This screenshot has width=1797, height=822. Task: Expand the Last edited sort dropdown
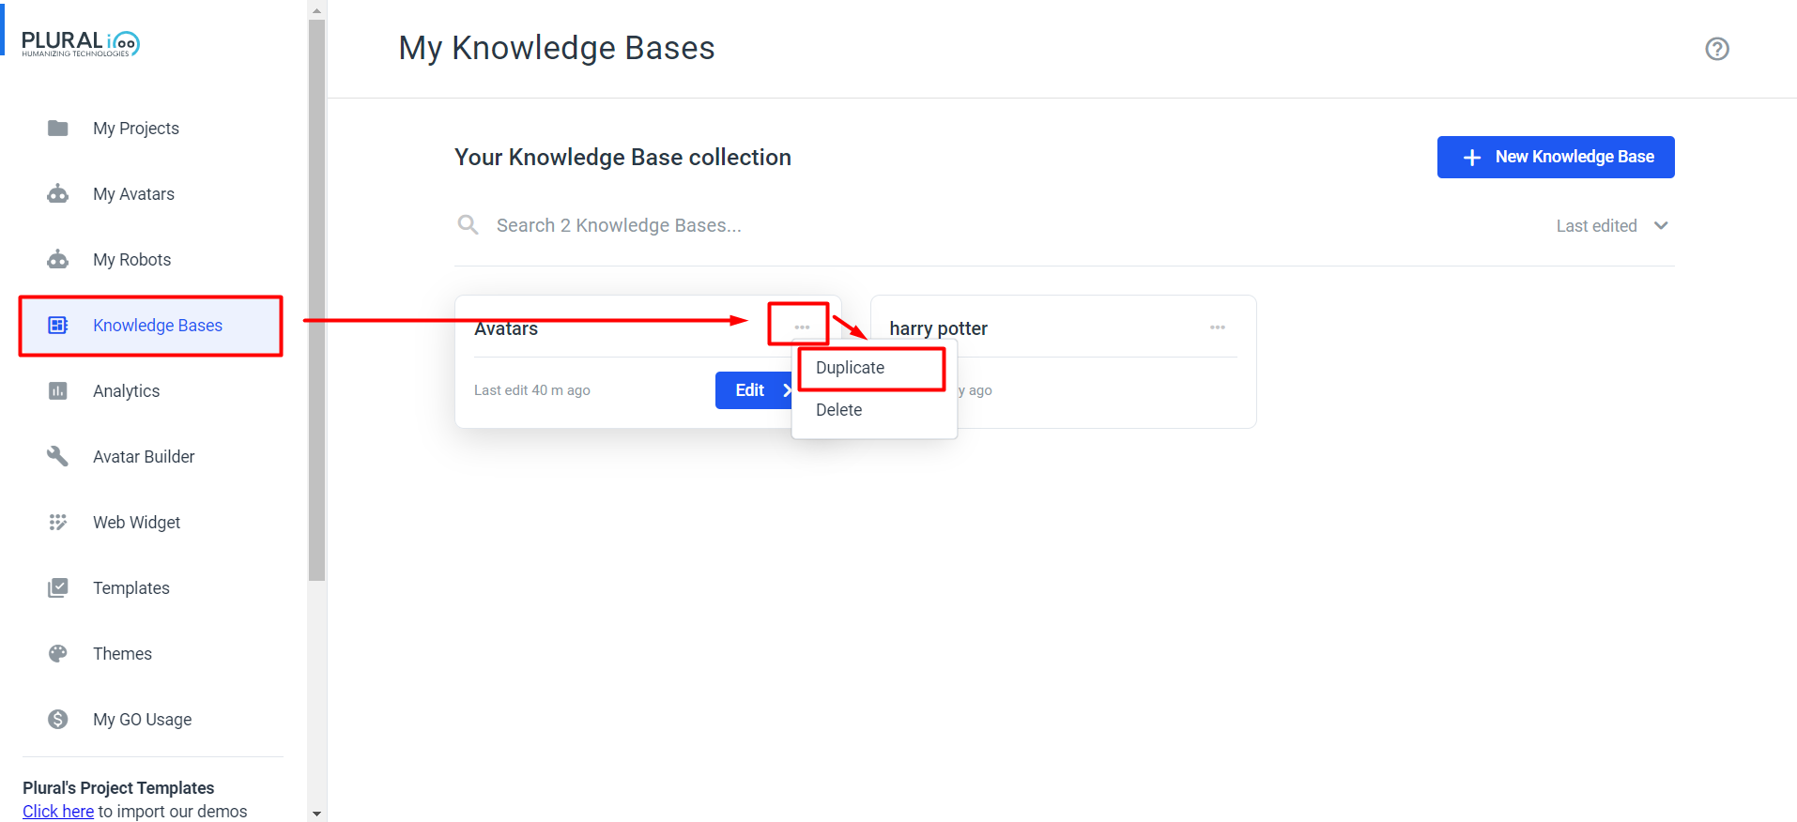(1612, 226)
